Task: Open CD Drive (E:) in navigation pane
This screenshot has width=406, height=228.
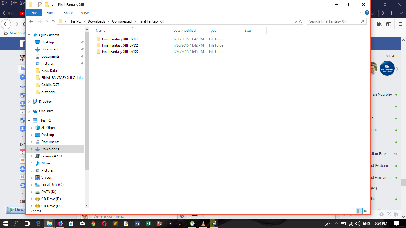Action: pyautogui.click(x=51, y=199)
